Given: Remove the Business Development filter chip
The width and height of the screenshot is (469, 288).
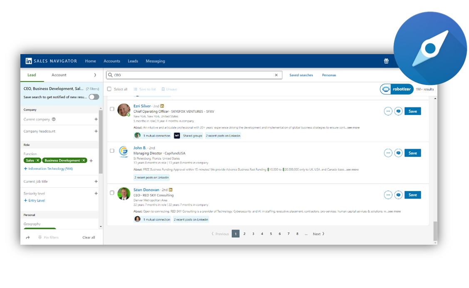Looking at the screenshot, I should coord(84,161).
